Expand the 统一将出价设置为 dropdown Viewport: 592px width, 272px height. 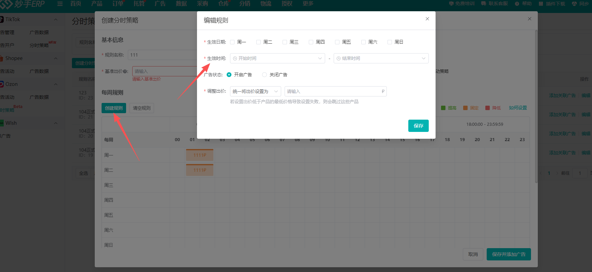click(255, 91)
